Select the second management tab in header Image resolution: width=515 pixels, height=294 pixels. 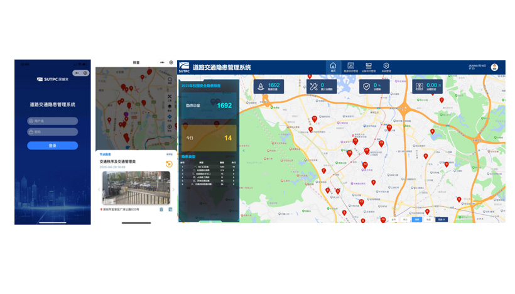(351, 67)
